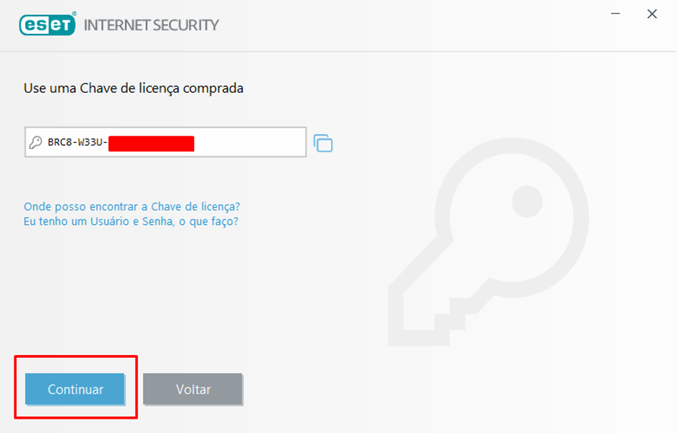
Task: Click the "Use uma Chave de licença comprada" heading
Action: 134,88
